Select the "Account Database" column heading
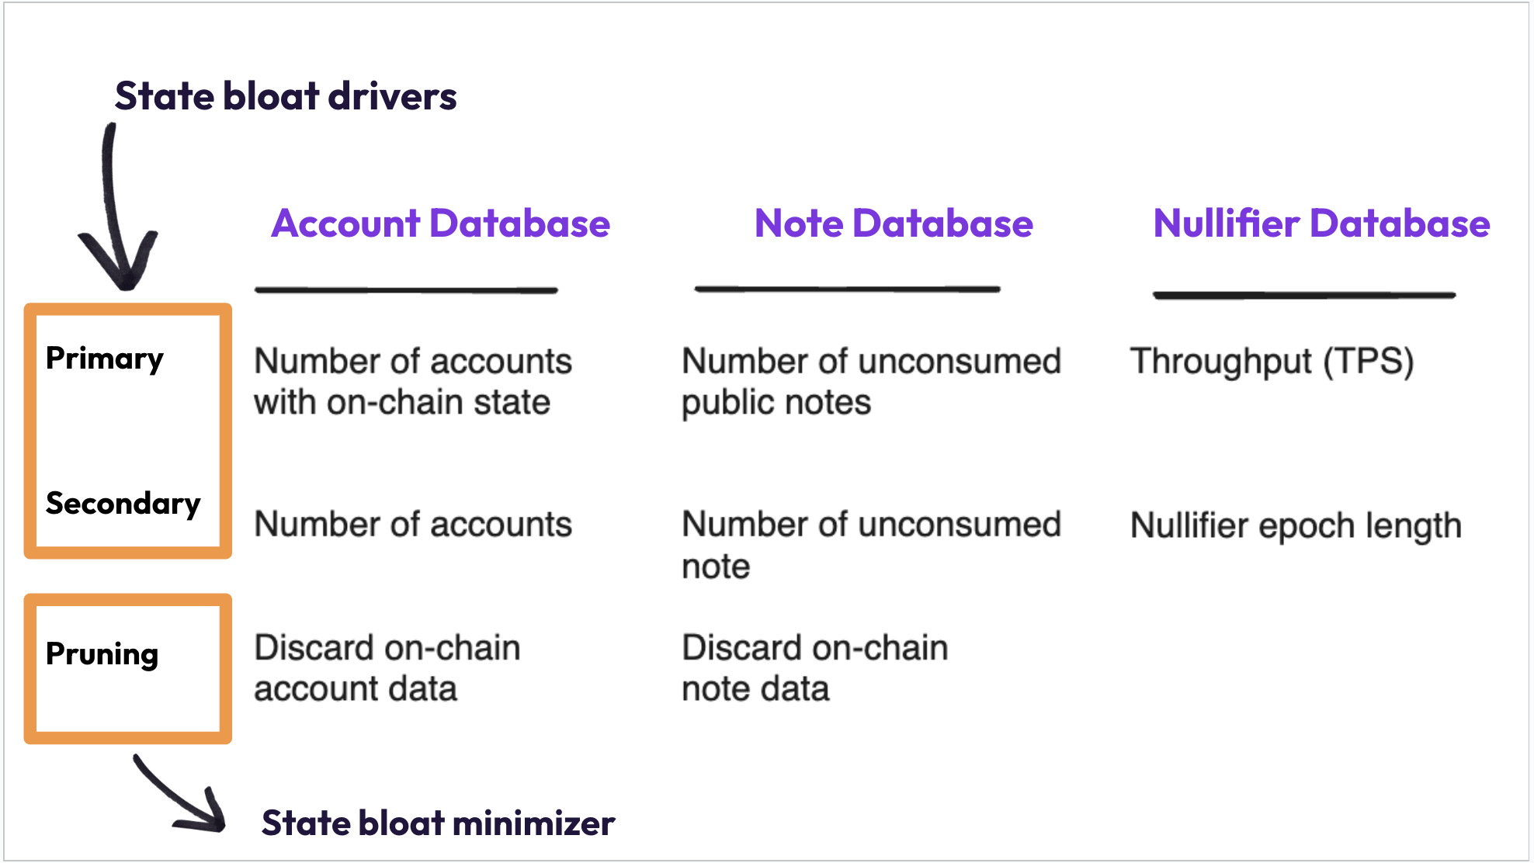 (x=440, y=224)
